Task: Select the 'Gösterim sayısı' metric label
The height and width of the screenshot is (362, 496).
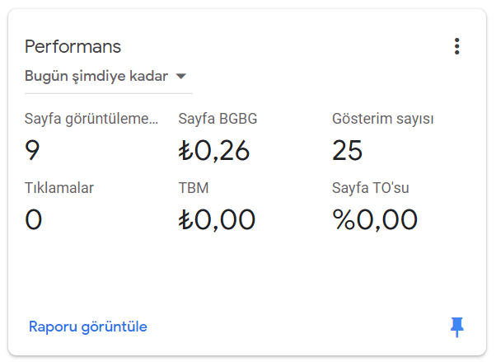Action: pyautogui.click(x=383, y=119)
